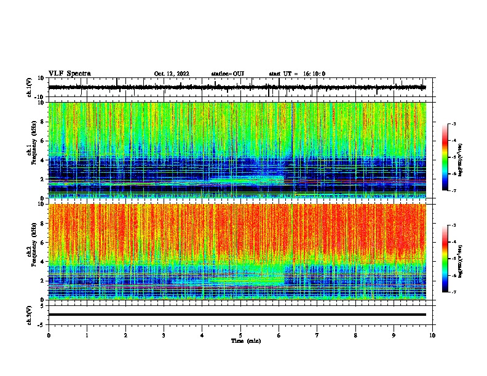Click the 'ch.3(V)' axis label
487x376 pixels.
[30, 315]
